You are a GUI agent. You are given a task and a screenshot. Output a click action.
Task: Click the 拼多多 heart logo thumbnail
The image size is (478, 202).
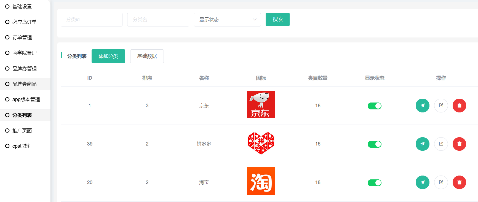261,143
